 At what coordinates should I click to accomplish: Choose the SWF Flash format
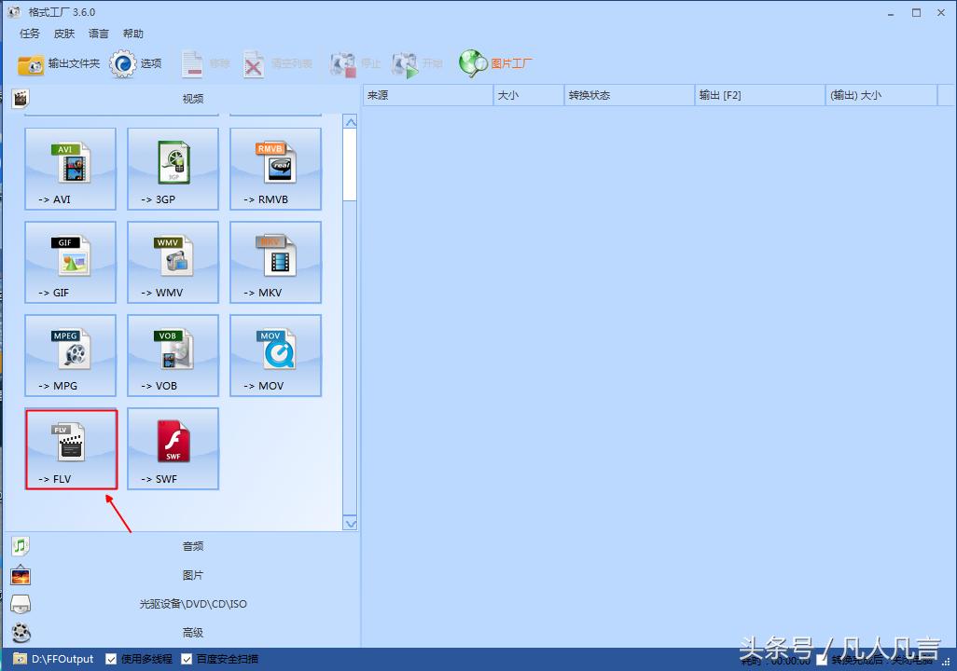point(173,449)
